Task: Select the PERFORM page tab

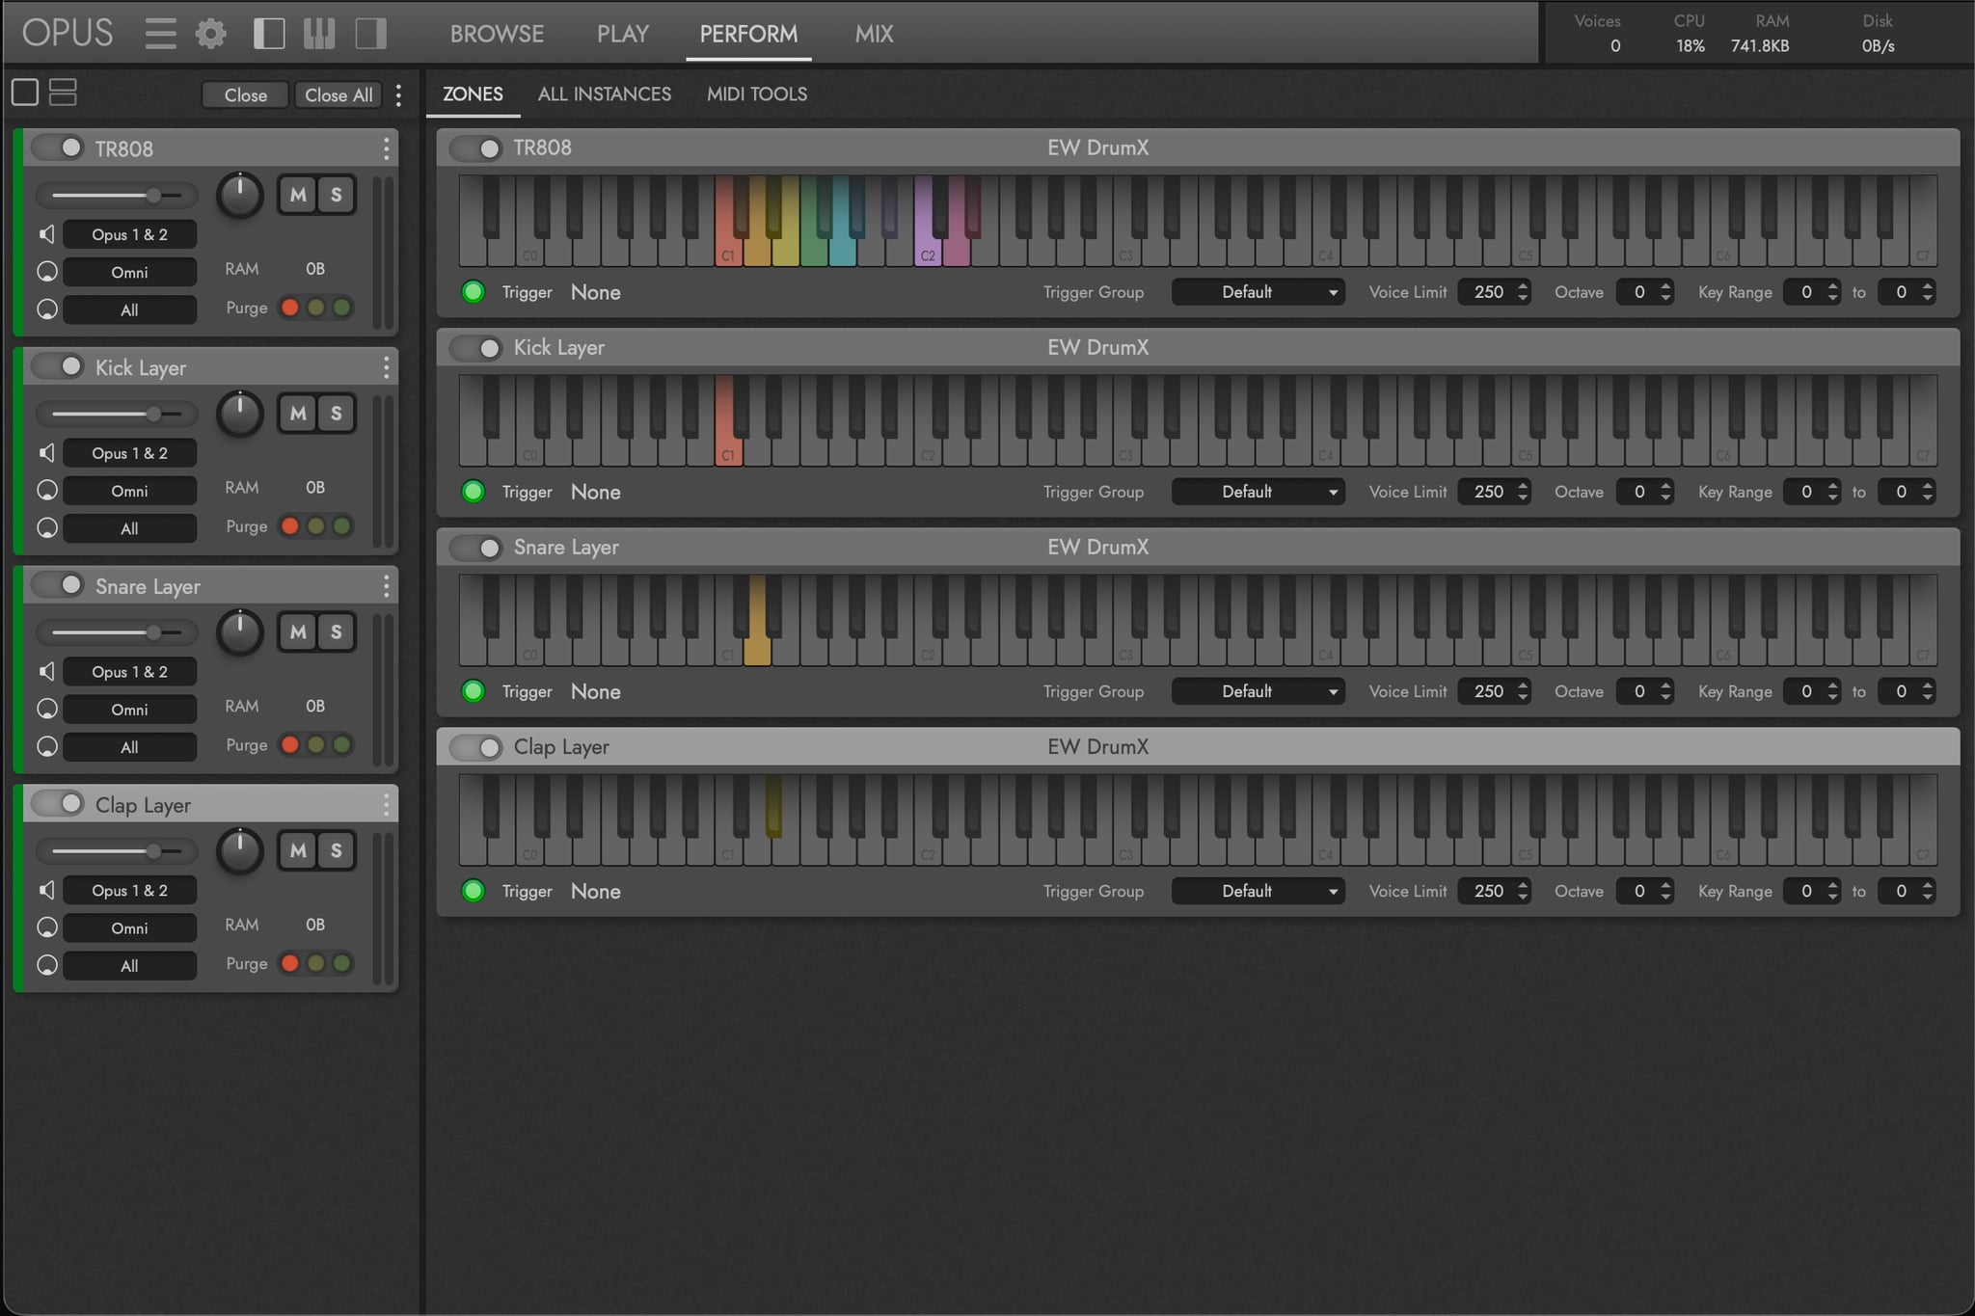Action: coord(748,34)
